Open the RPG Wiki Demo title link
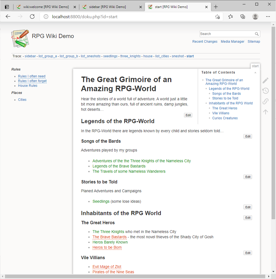This screenshot has height=279, width=276. [x=53, y=36]
